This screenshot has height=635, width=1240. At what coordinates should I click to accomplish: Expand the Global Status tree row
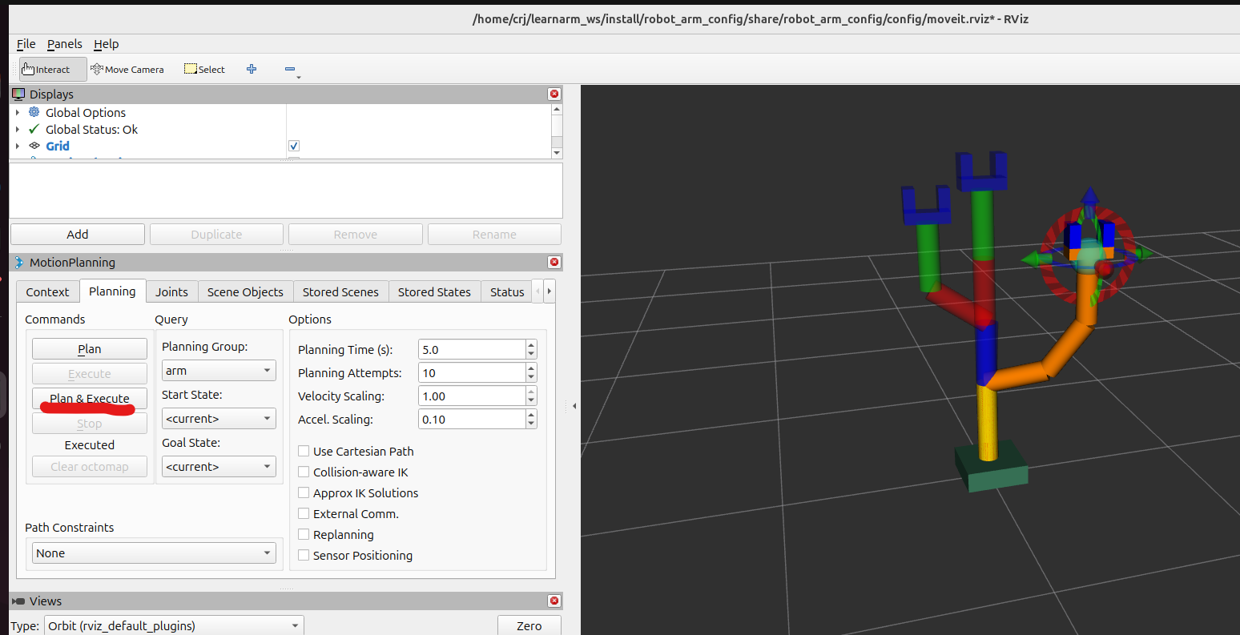(x=18, y=129)
